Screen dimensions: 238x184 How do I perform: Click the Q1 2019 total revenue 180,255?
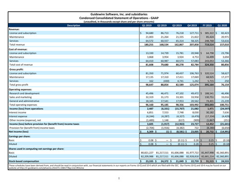(149, 45)
